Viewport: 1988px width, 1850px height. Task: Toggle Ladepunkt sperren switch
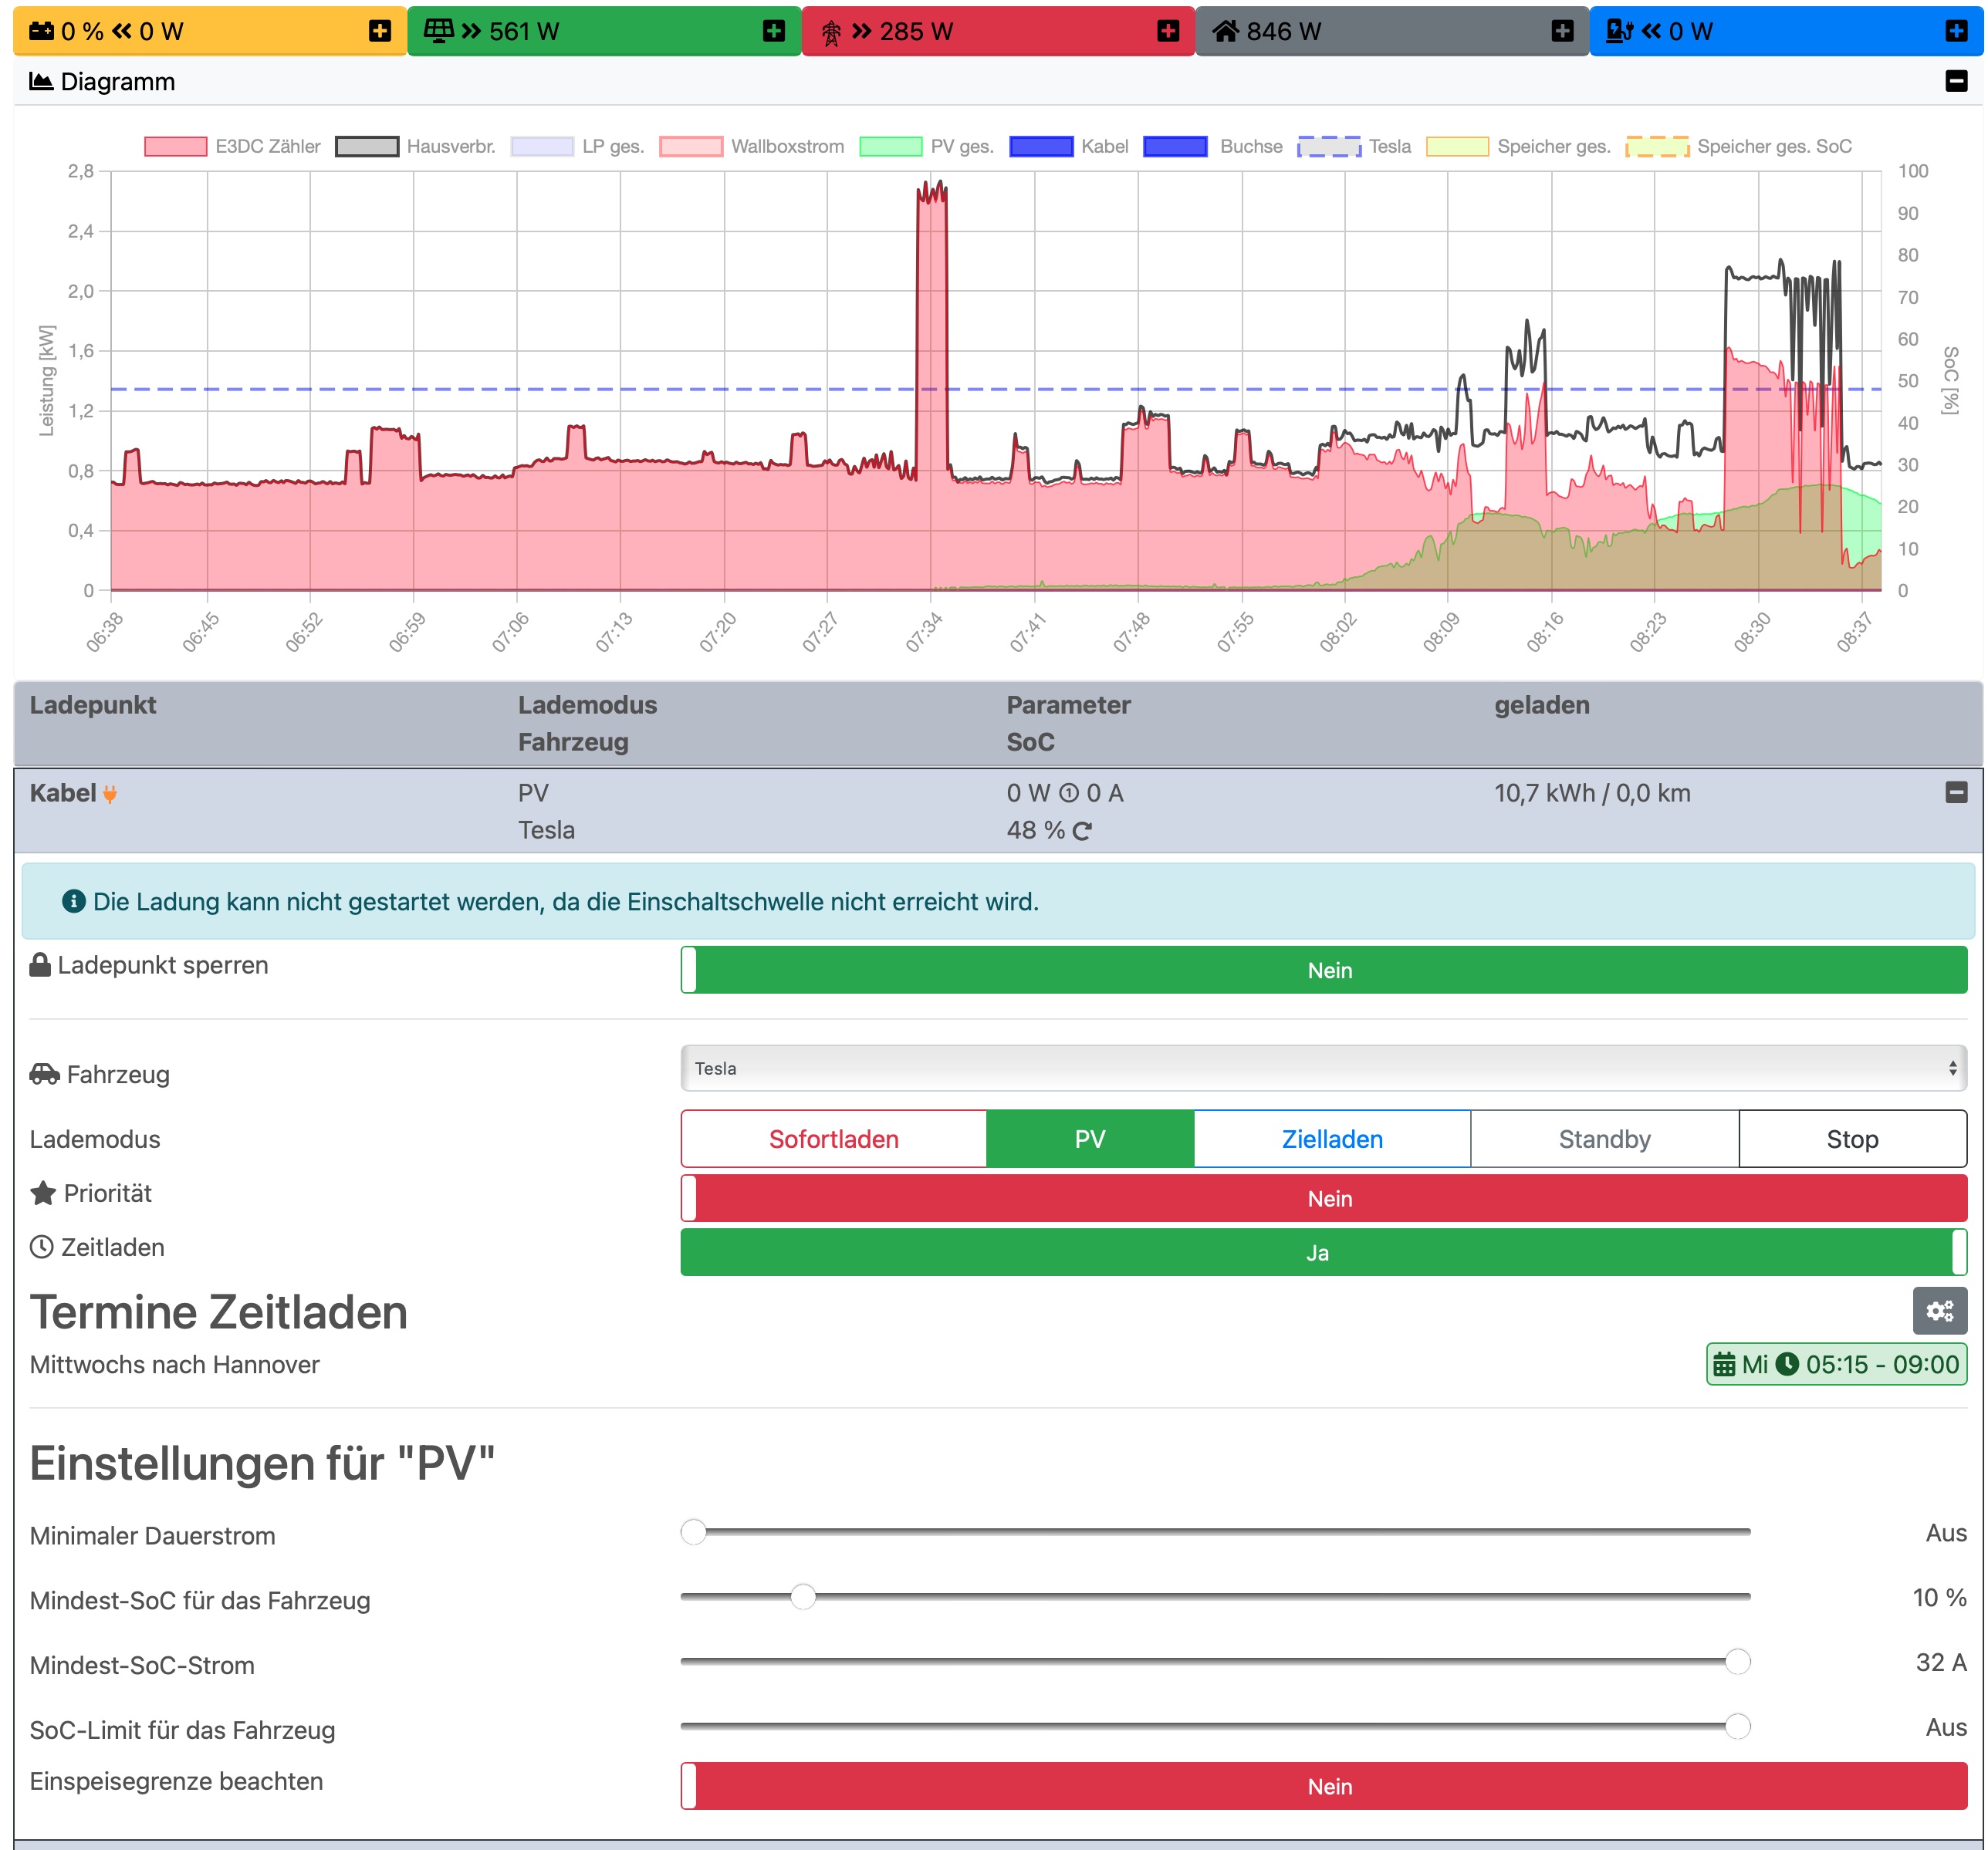(x=1323, y=970)
